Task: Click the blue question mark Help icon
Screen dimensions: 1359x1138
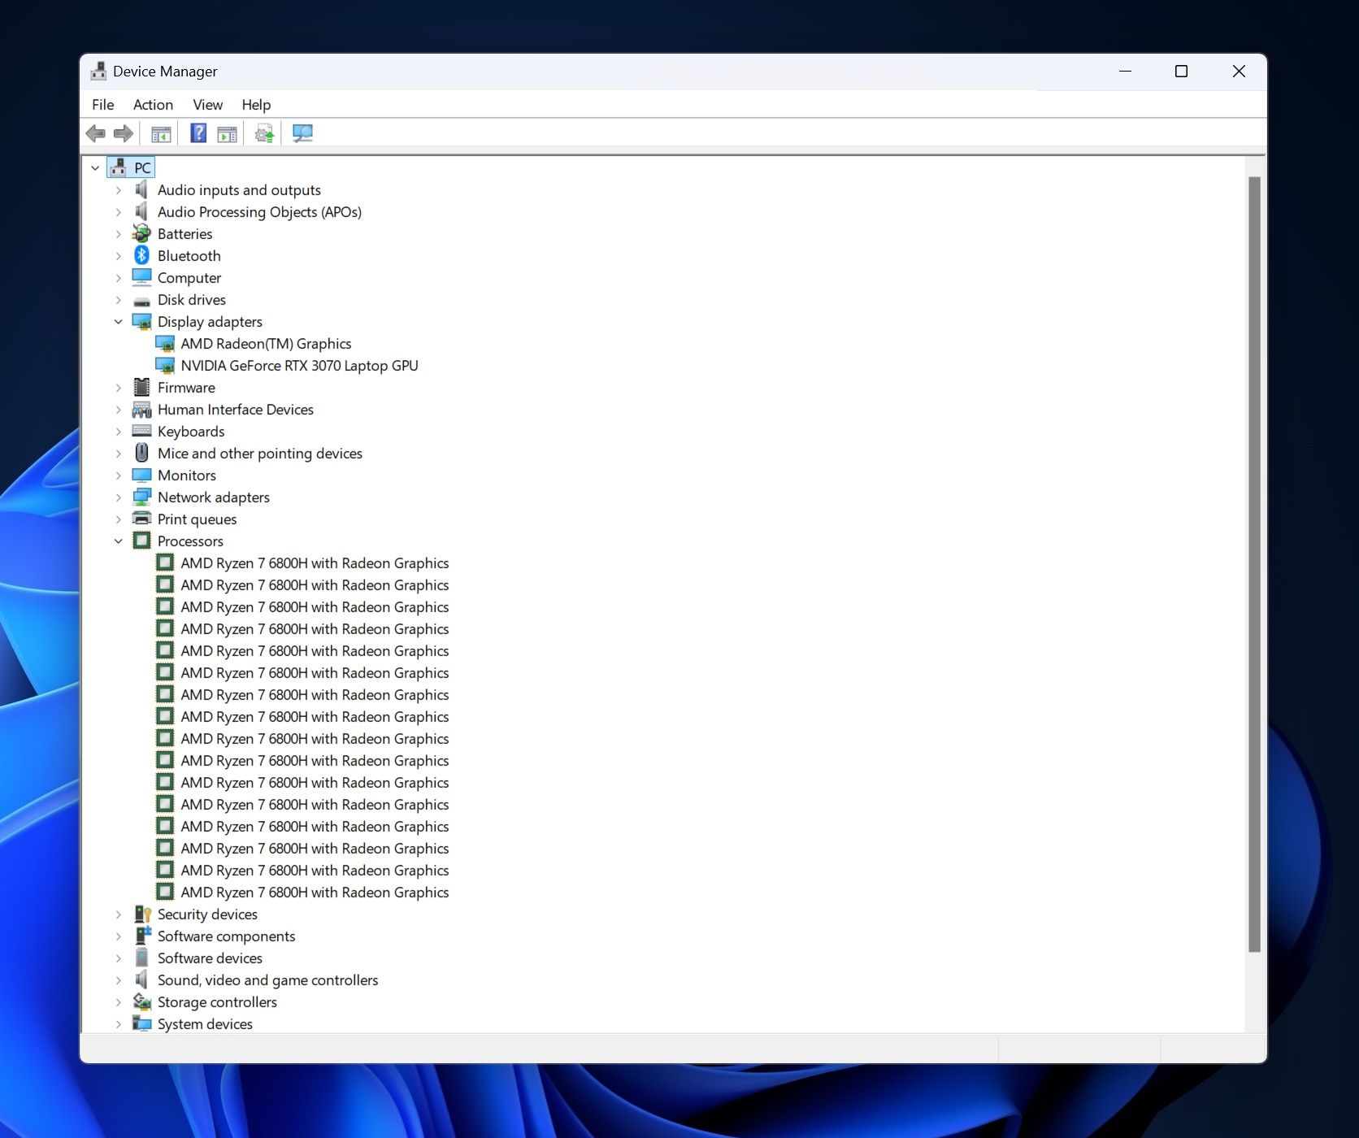Action: (x=198, y=133)
